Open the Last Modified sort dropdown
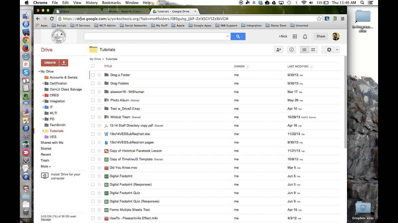Image resolution: width=398 pixels, height=223 pixels. [x=312, y=67]
